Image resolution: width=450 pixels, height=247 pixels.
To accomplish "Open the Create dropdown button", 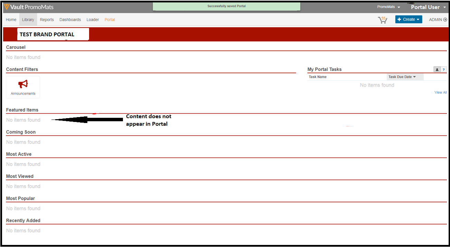I will point(409,19).
